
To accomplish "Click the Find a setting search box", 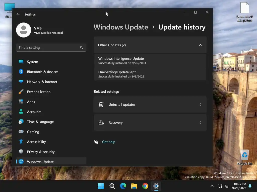I will [x=51, y=47].
